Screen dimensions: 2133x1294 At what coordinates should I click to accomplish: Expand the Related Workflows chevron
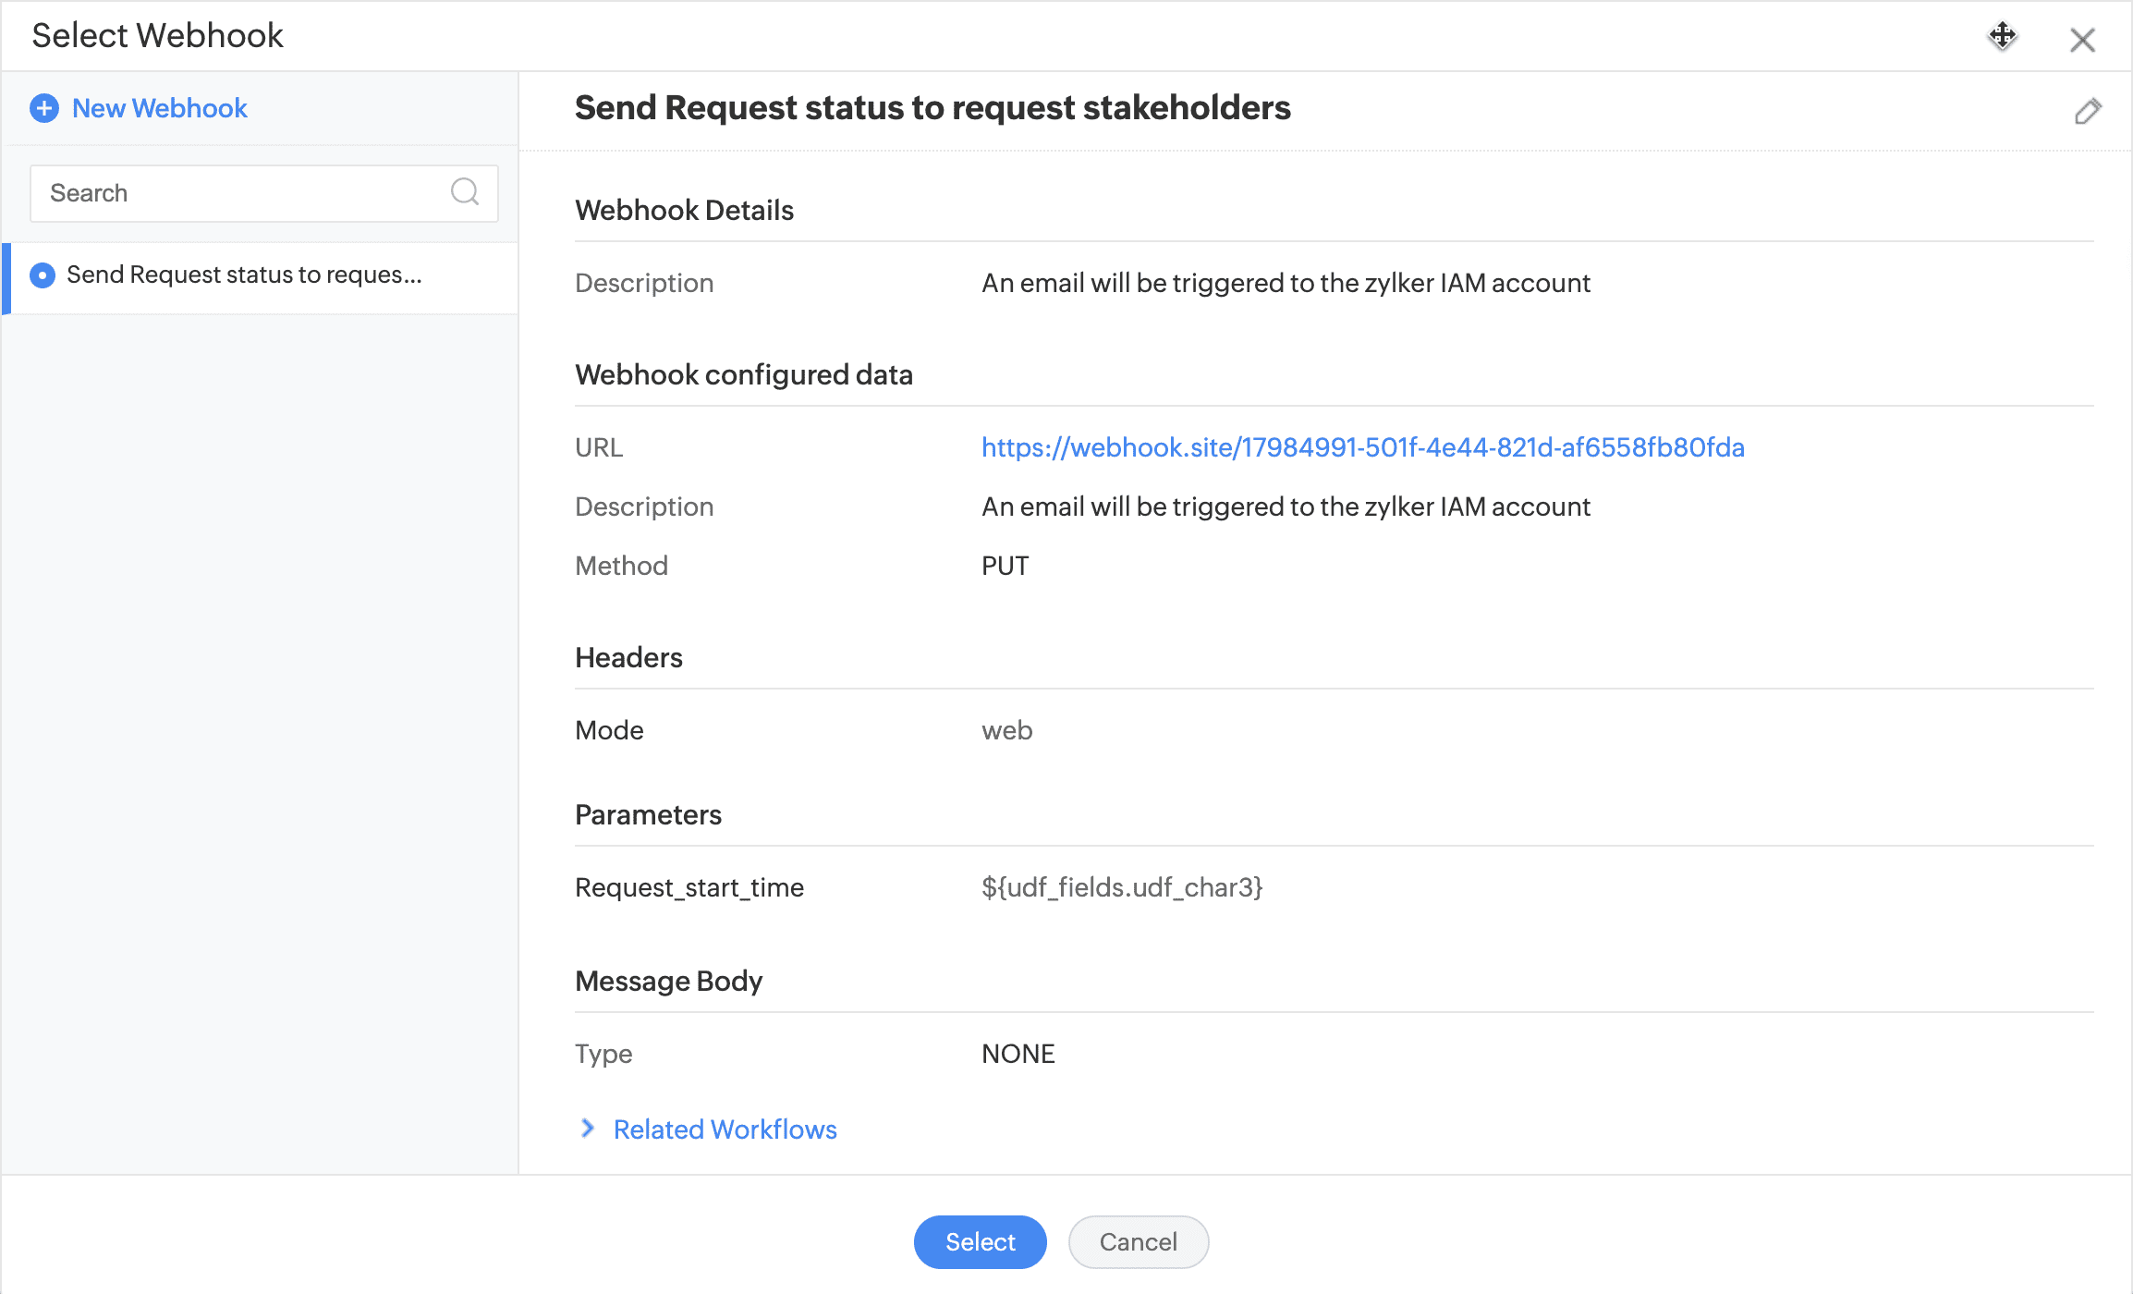click(588, 1128)
